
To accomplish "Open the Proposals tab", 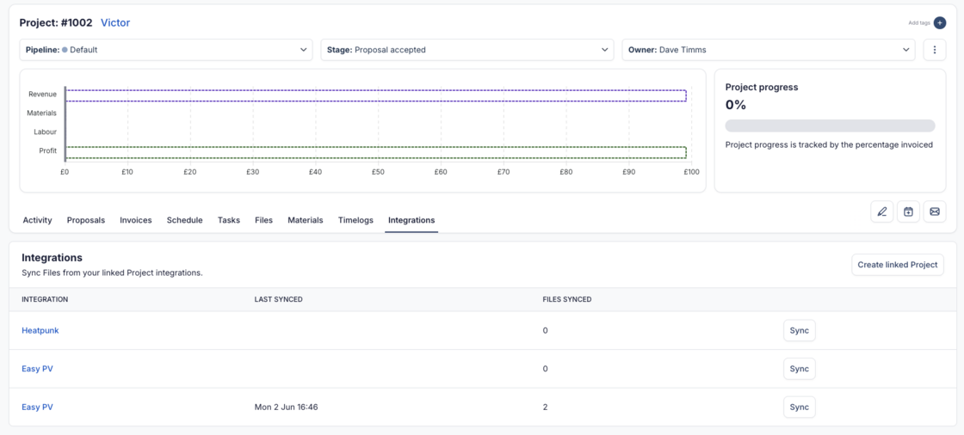I will [x=86, y=220].
